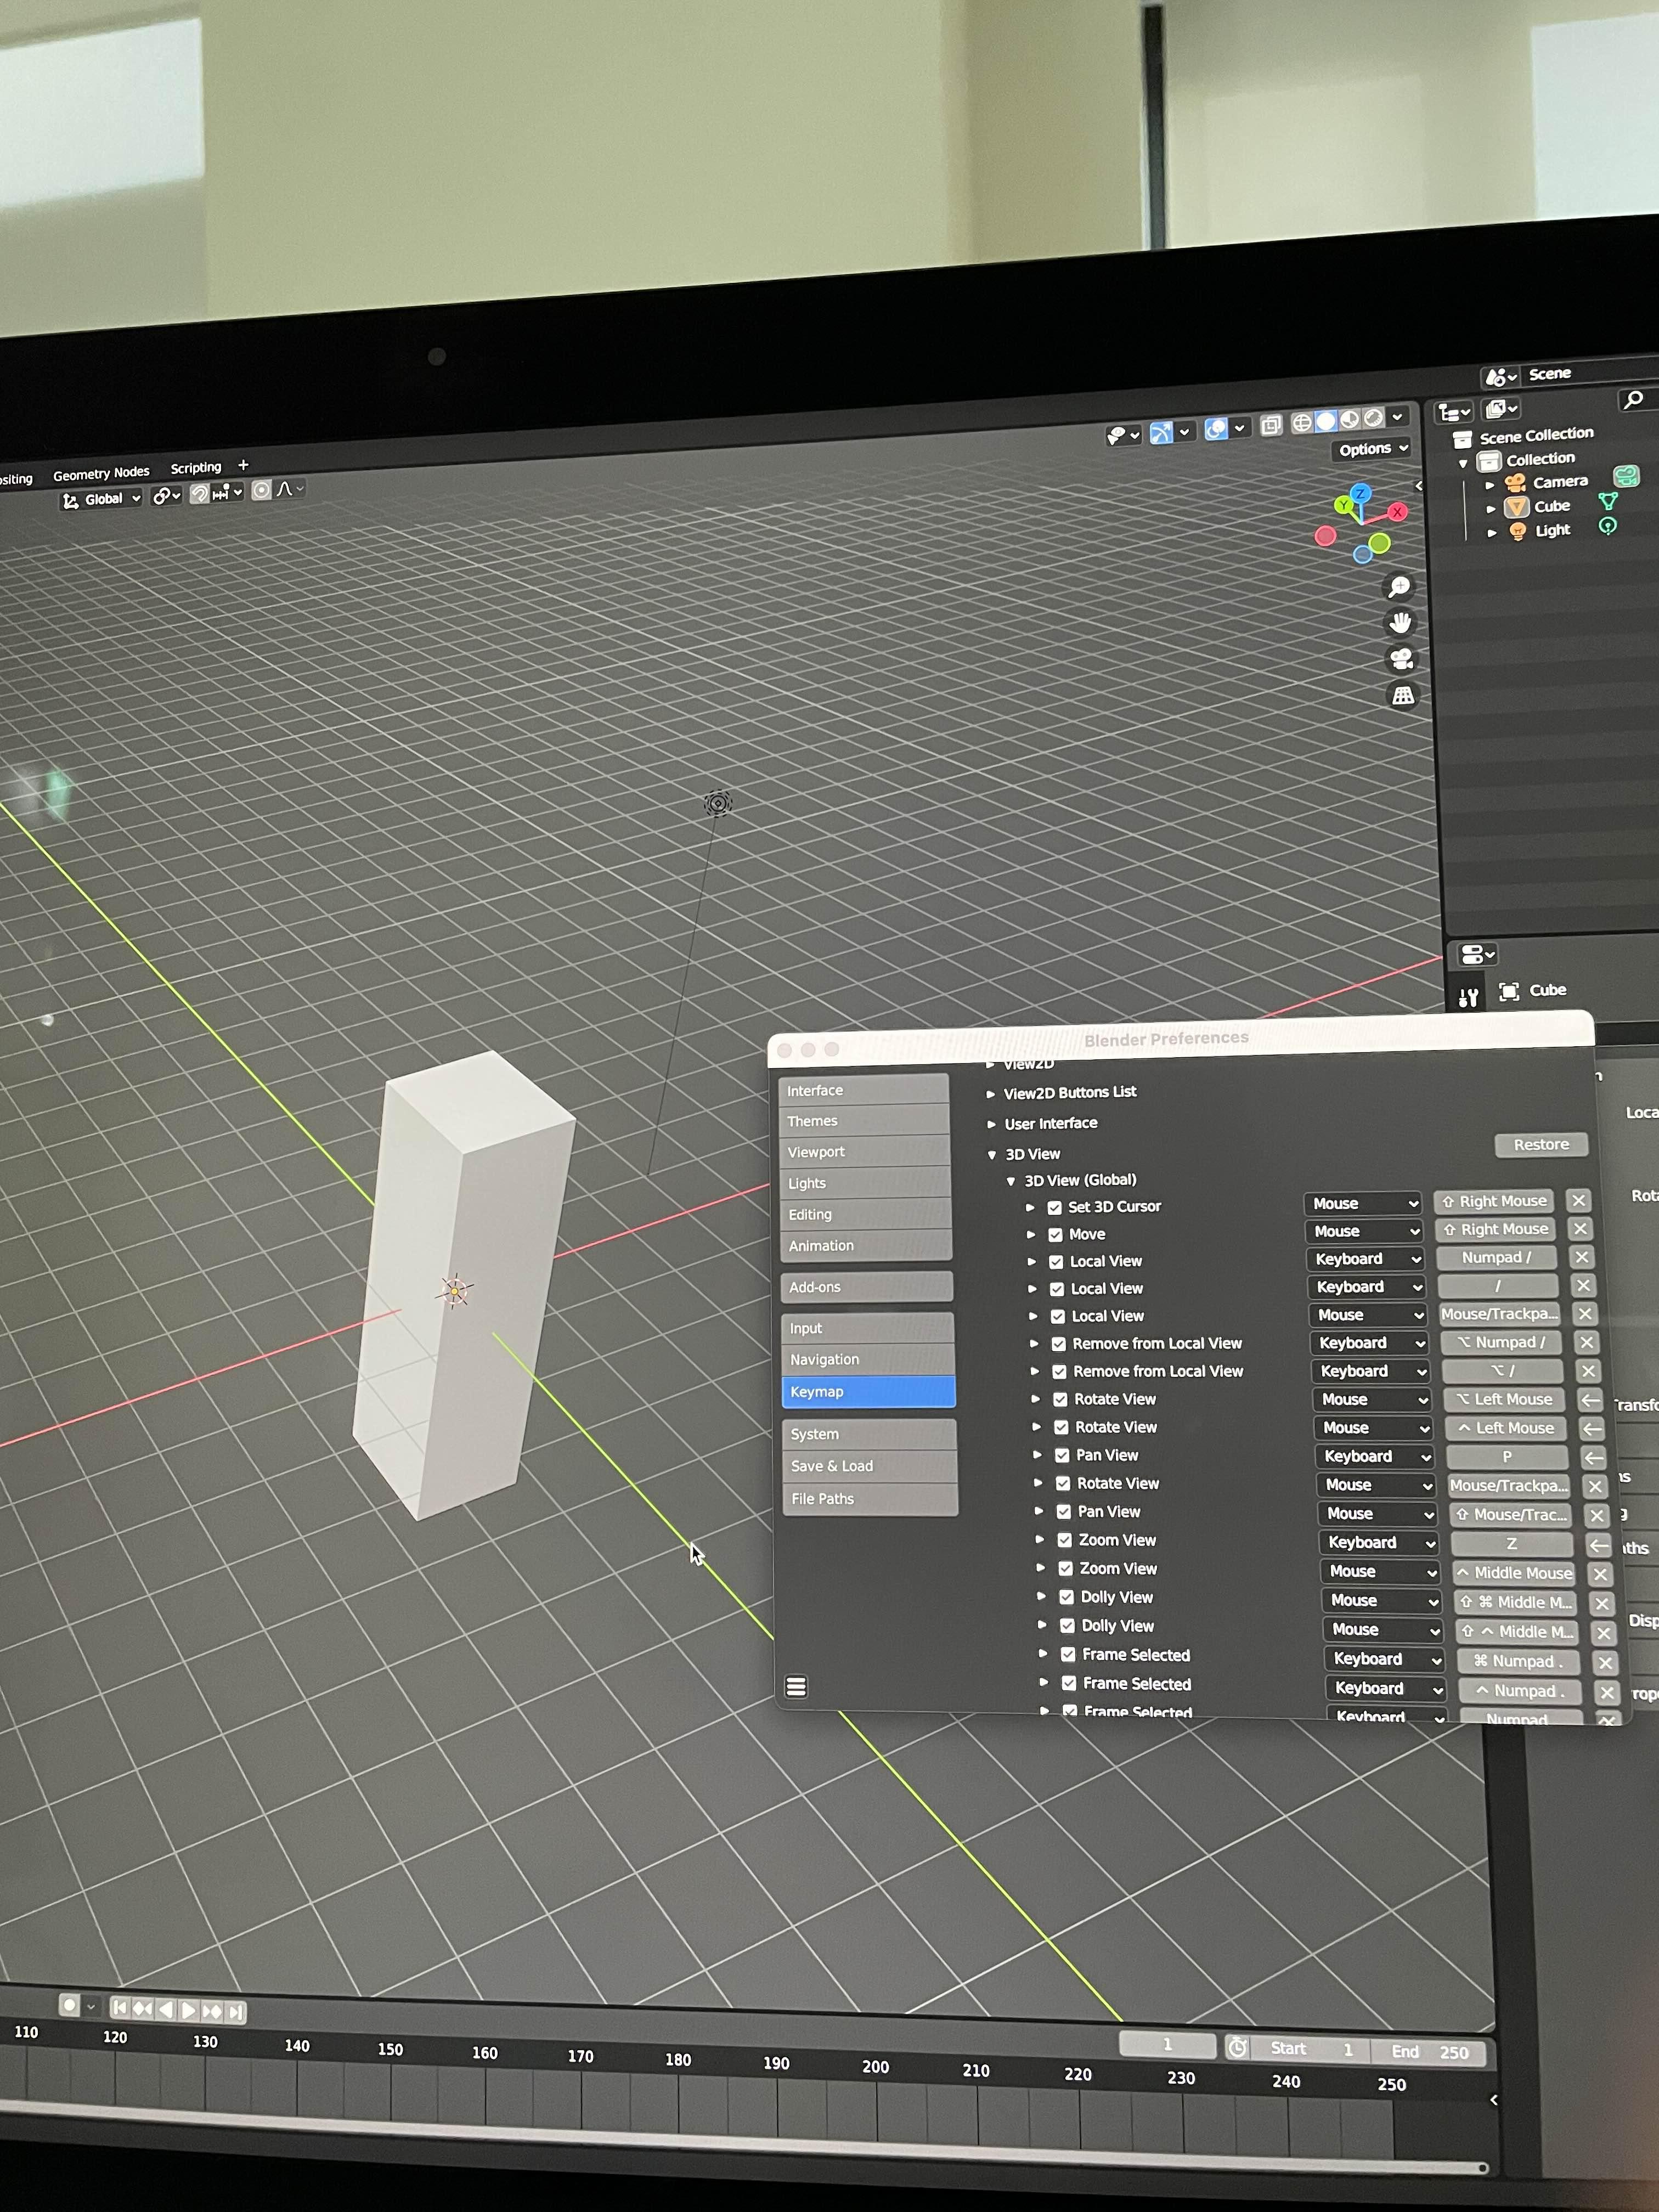This screenshot has width=1659, height=2212.
Task: Open the preferences hamburger menu icon
Action: tap(796, 1687)
